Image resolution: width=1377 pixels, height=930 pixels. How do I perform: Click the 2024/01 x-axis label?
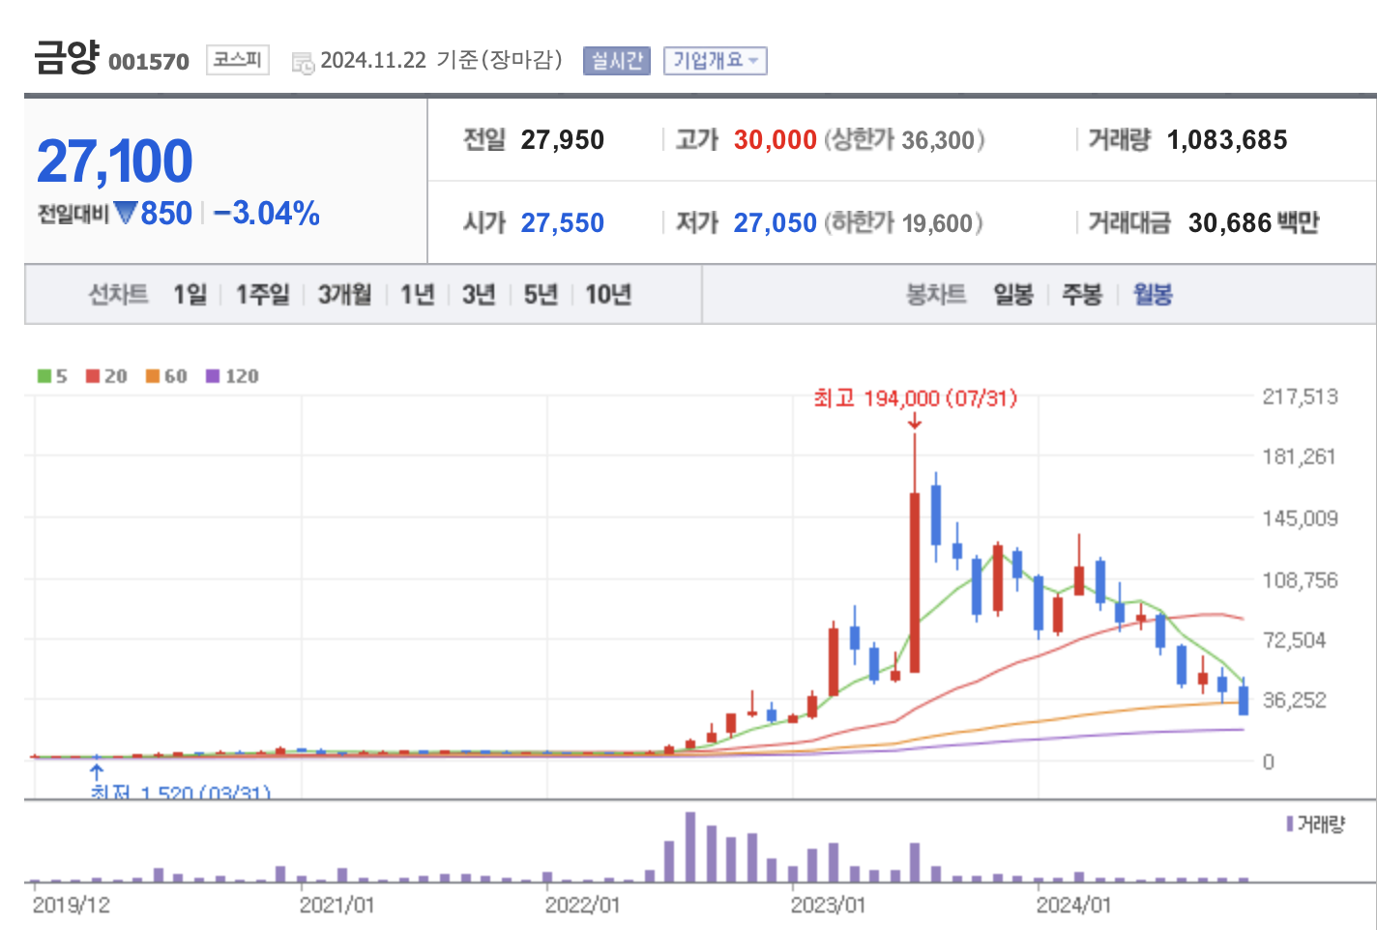(x=1073, y=906)
